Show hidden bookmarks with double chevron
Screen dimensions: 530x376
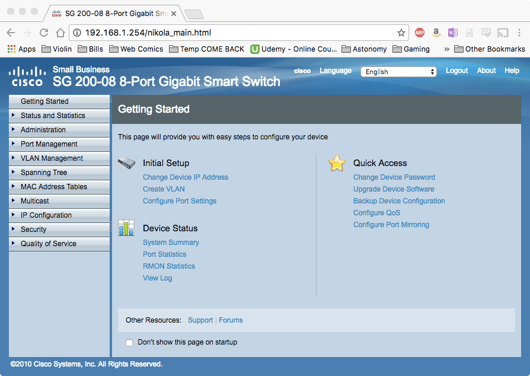tap(447, 49)
